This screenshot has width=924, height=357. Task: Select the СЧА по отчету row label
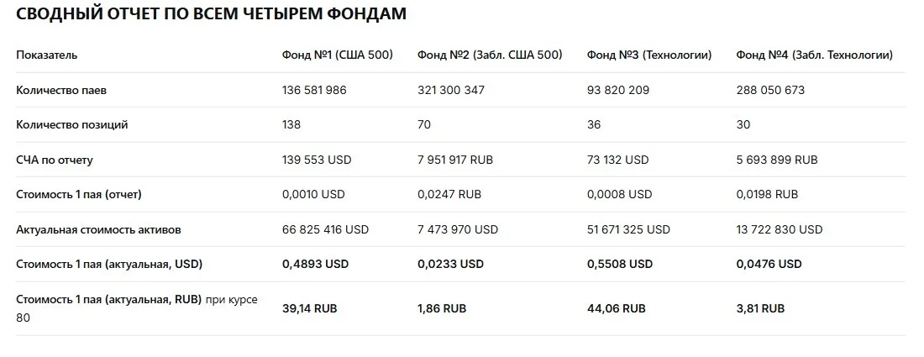point(55,160)
